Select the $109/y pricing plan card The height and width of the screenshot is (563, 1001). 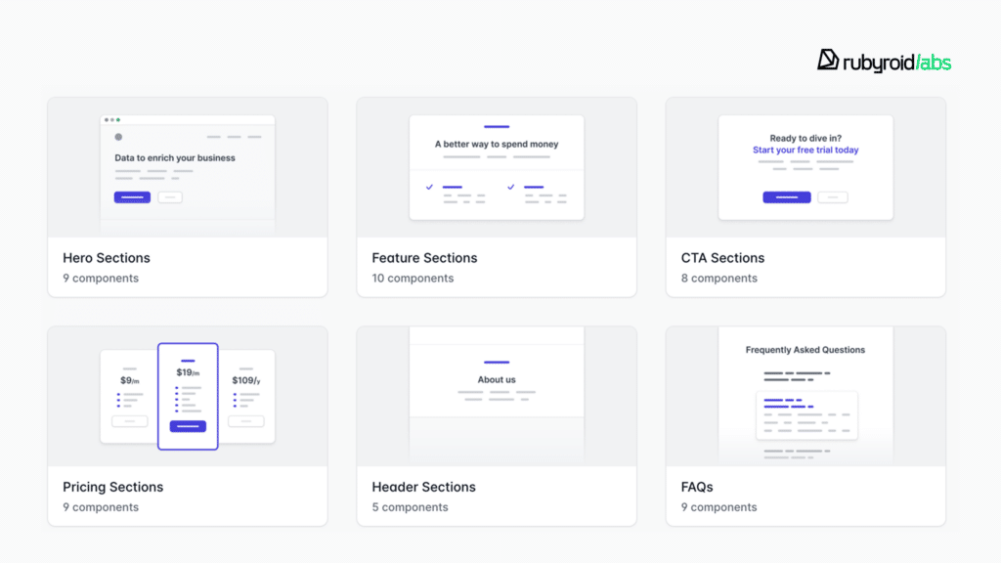[245, 396]
